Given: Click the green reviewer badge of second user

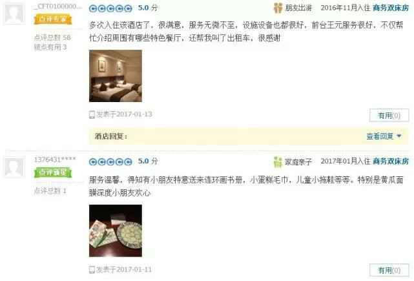Looking at the screenshot, I should click(x=53, y=172).
